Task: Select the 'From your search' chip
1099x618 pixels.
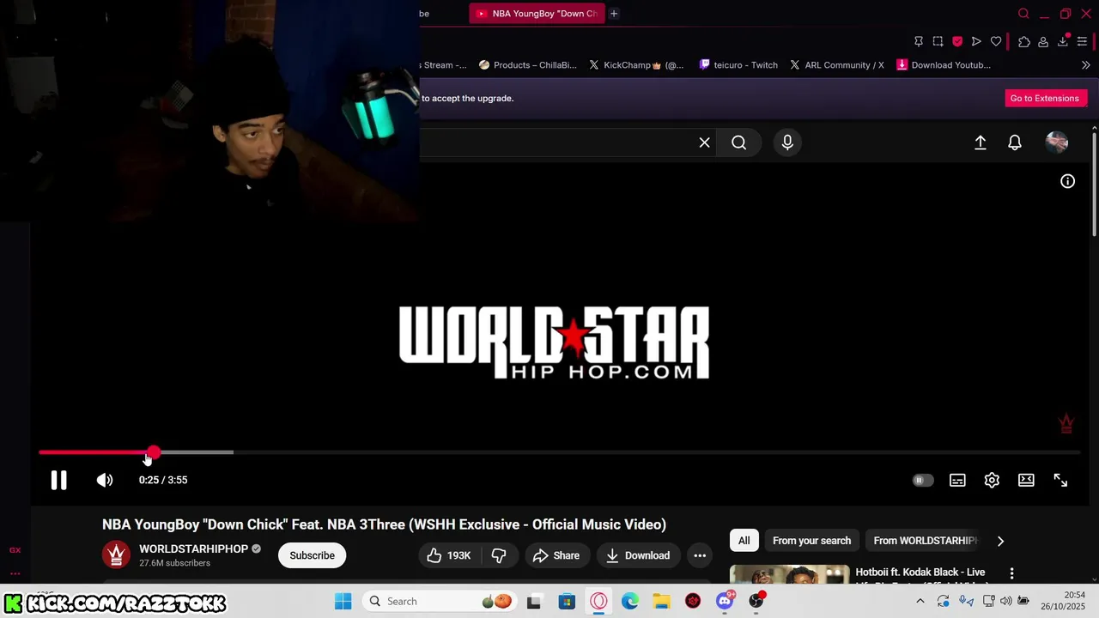Action: point(811,541)
